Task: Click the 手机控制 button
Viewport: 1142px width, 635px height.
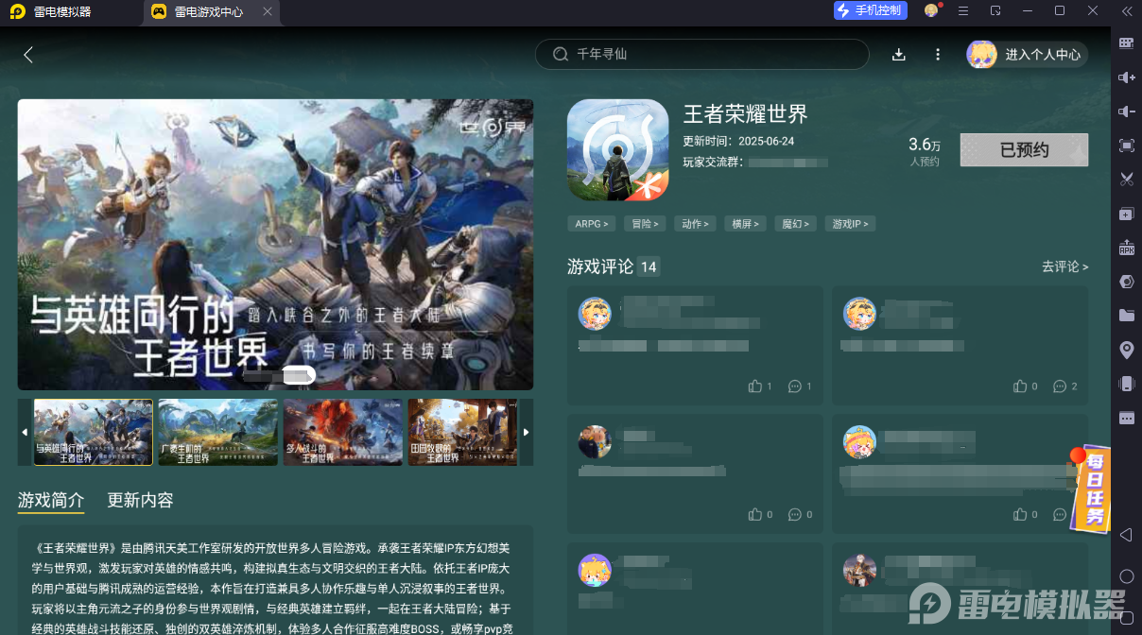Action: tap(871, 10)
